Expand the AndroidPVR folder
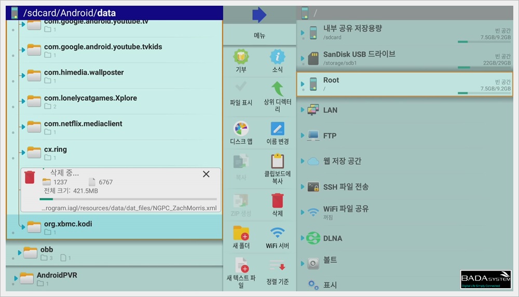Viewport: 519px width, 297px height. click(x=16, y=278)
